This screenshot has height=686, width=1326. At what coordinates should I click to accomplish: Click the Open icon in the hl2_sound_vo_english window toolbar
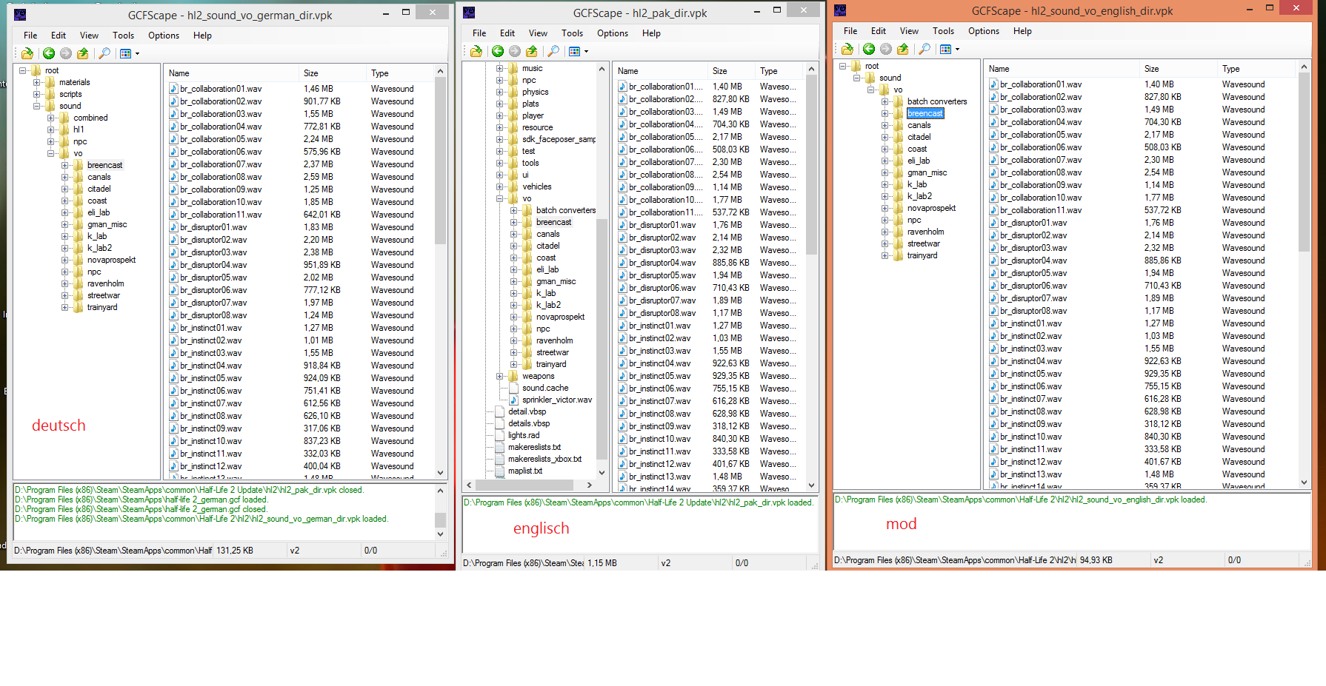(847, 49)
